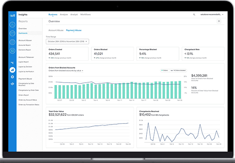Click the $10,402 Chargebacks Received figure
This screenshot has width=235, height=163.
tap(145, 115)
